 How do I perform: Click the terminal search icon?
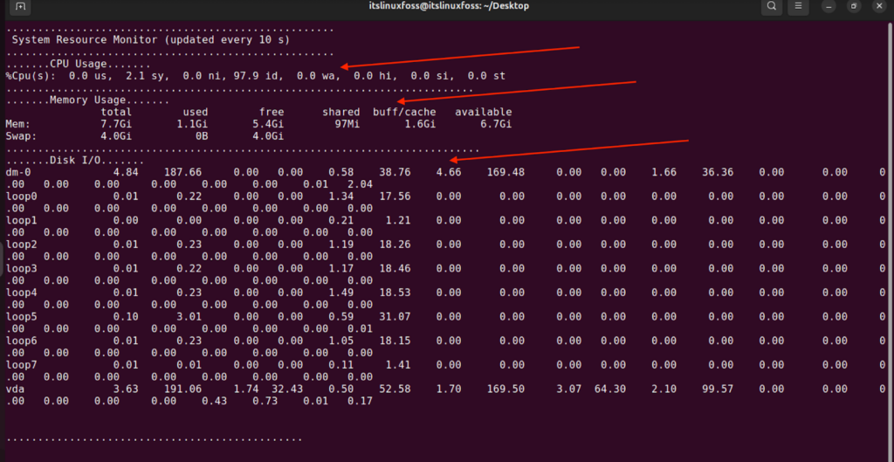coord(771,7)
